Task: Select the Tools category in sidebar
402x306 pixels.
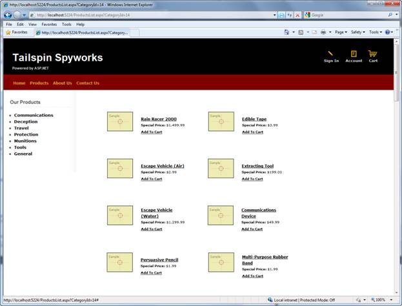Action: [x=20, y=147]
